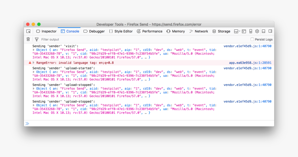The height and width of the screenshot is (157, 298).
Task: Toggle responsive design mode icon
Action: (x=251, y=31)
